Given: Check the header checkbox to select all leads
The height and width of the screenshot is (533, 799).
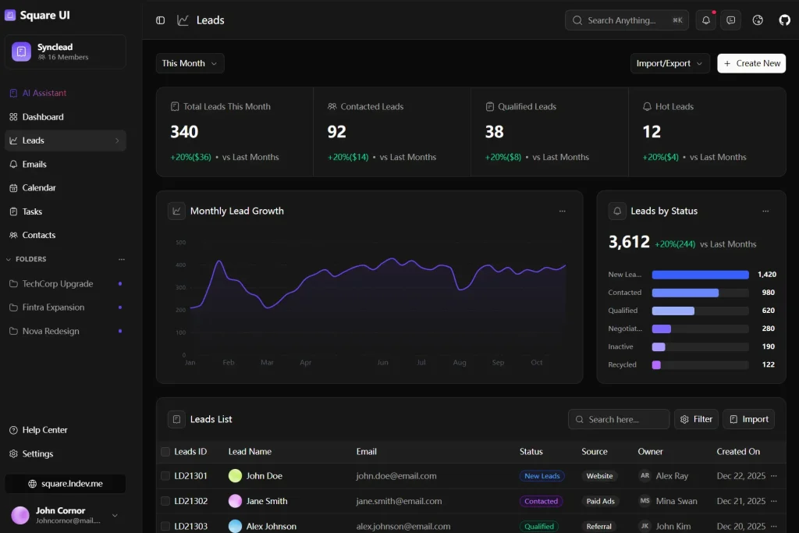Looking at the screenshot, I should (x=166, y=451).
